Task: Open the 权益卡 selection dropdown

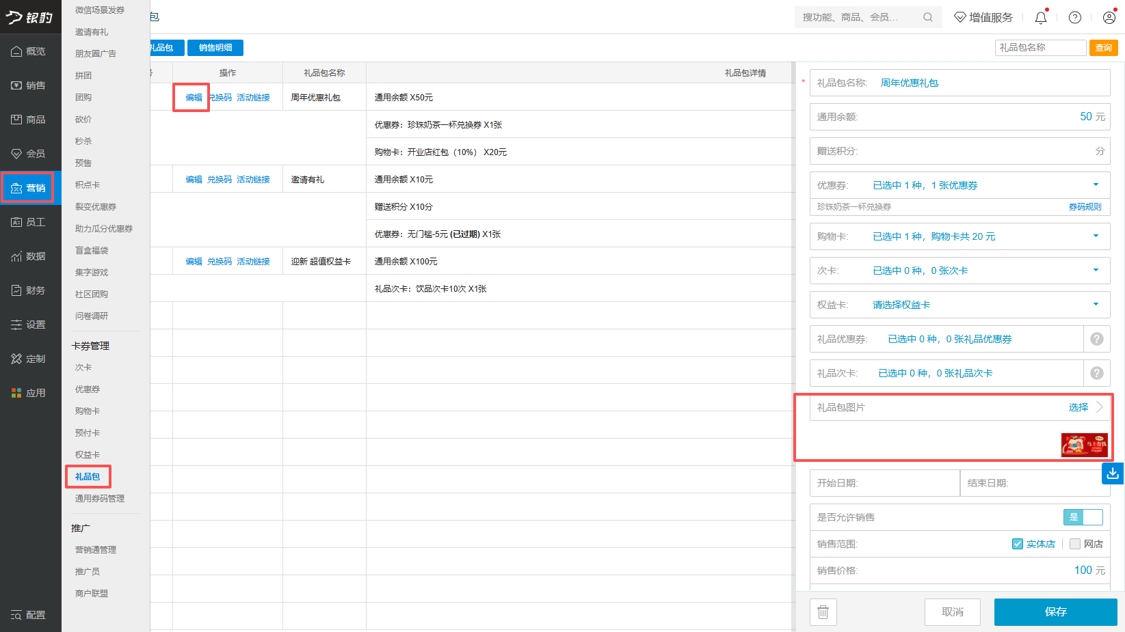Action: tap(1096, 305)
